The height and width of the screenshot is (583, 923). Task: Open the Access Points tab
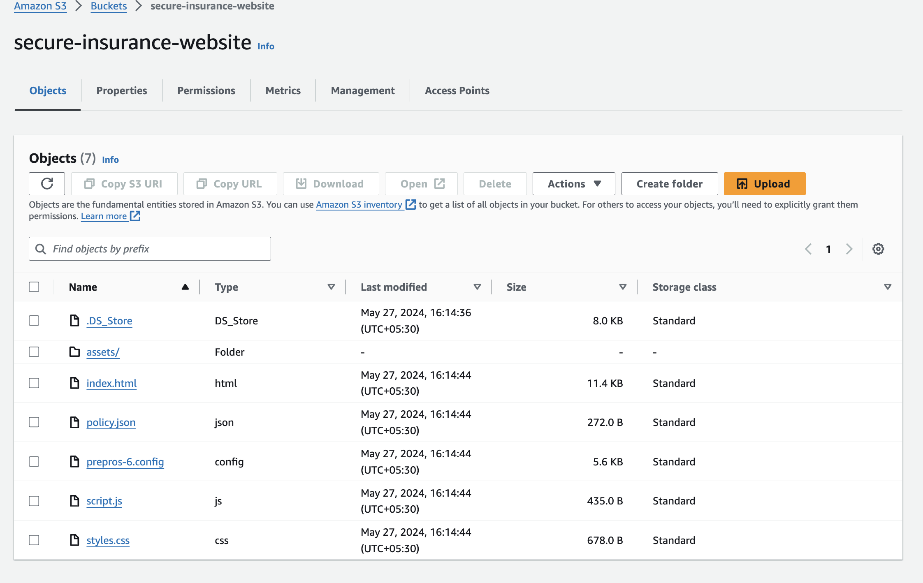457,91
